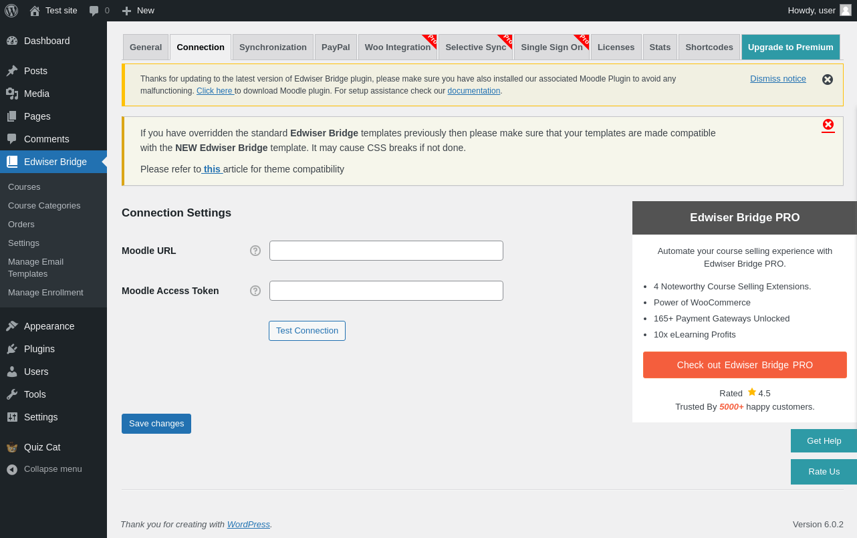Open the PayPal tab

(336, 47)
